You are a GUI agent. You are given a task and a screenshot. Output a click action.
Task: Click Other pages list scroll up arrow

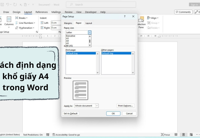coord(133,54)
